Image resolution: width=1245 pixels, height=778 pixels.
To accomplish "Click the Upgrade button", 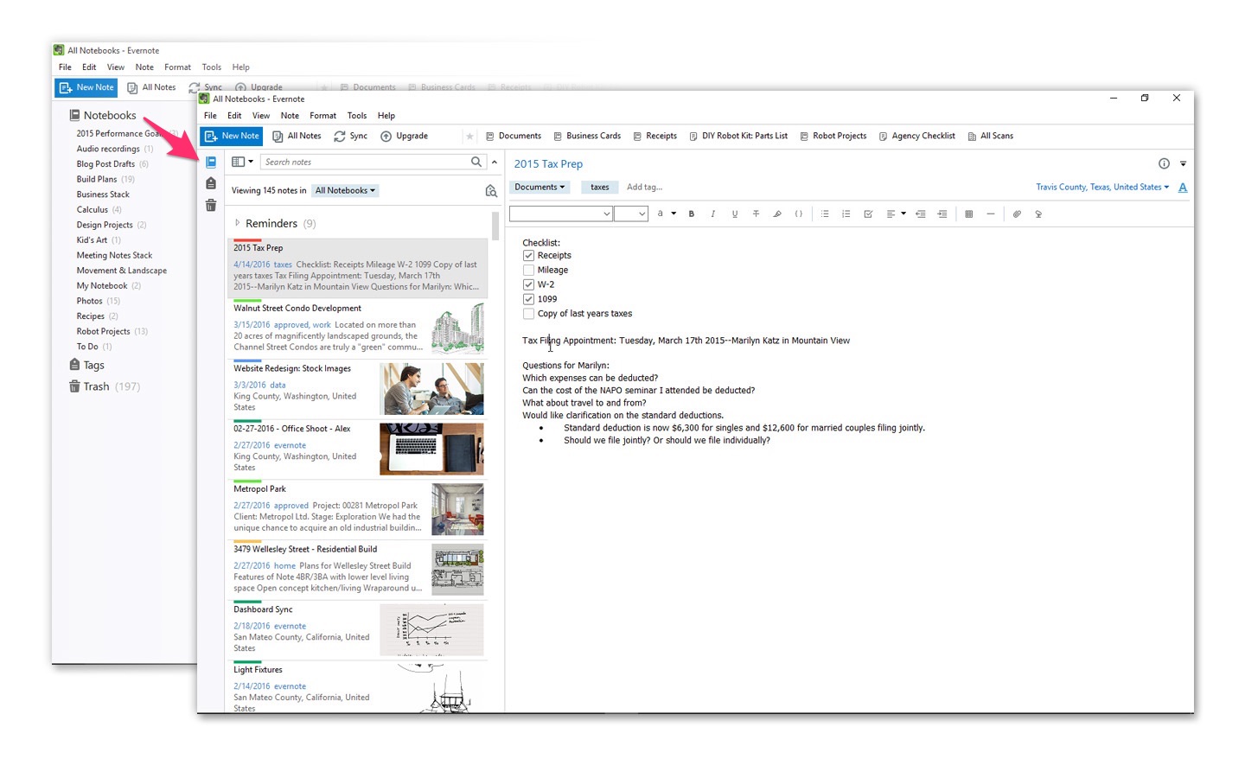I will click(x=405, y=137).
